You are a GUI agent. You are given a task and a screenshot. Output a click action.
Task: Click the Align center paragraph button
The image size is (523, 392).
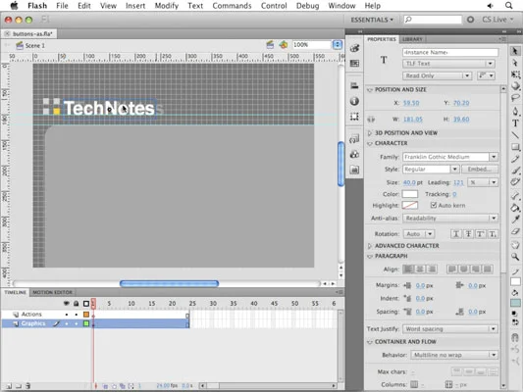coord(420,269)
